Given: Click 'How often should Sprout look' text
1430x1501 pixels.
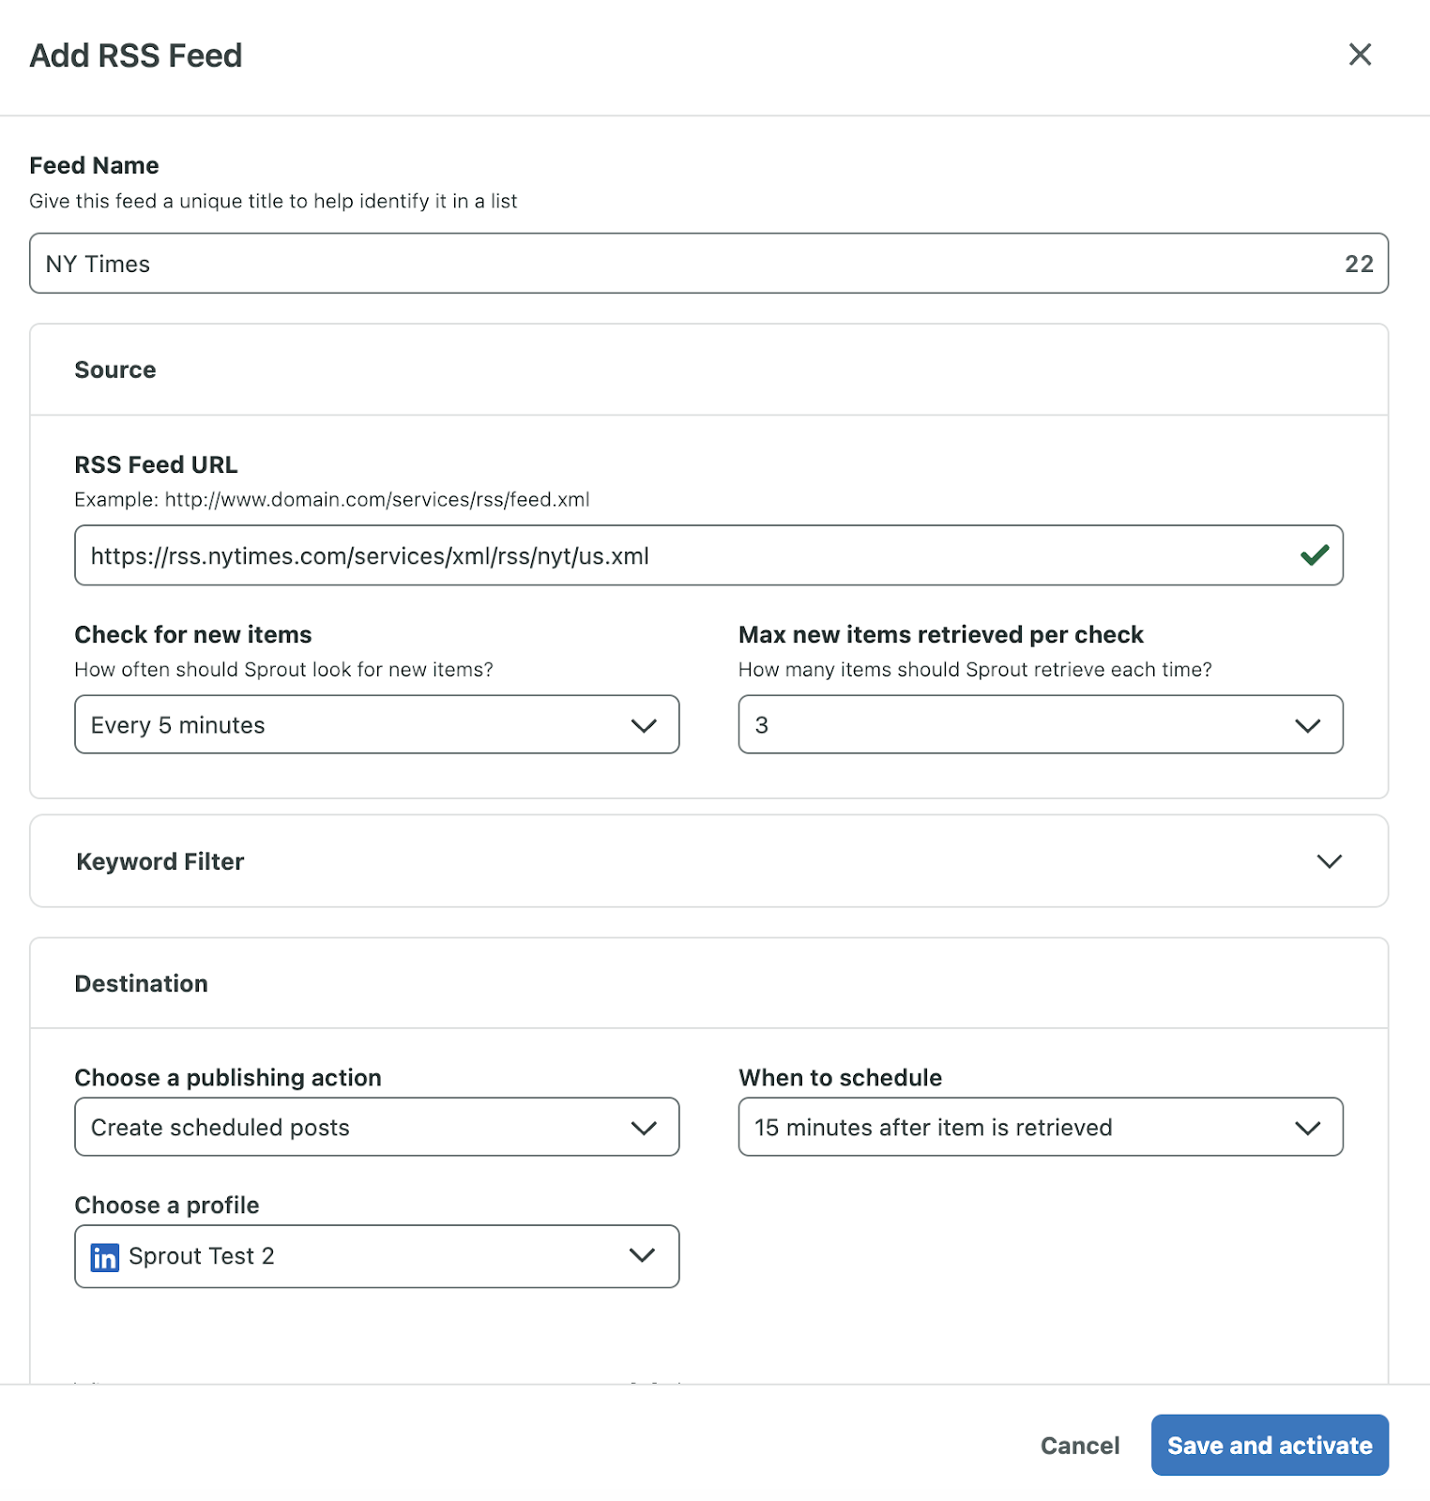Looking at the screenshot, I should (283, 669).
